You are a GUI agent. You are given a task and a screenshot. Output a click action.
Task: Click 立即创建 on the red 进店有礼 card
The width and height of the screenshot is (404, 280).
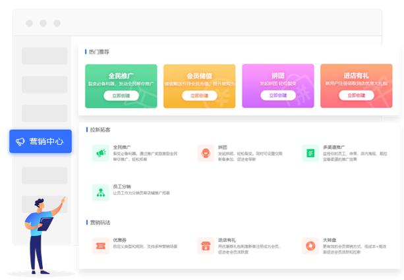click(x=357, y=96)
